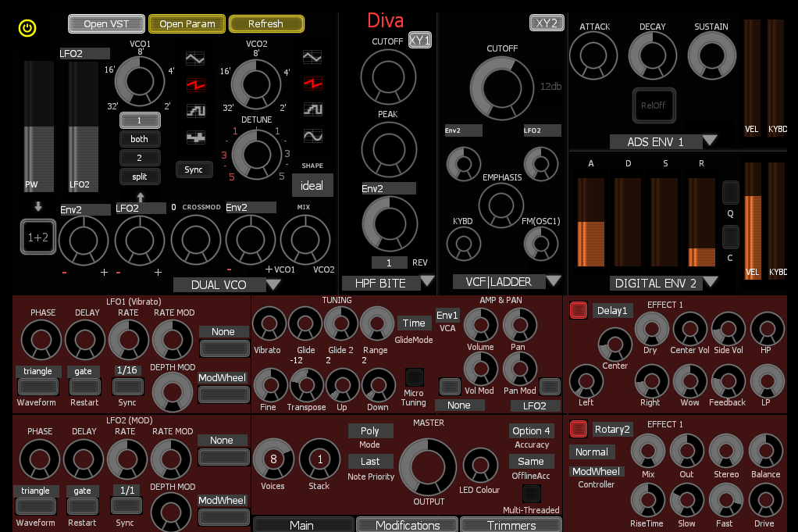Switch to the Modifications tab
Image resolution: width=798 pixels, height=532 pixels.
pyautogui.click(x=407, y=524)
